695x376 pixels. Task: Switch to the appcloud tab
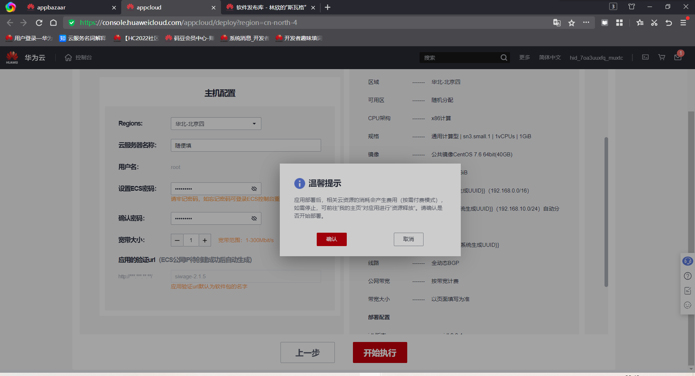170,7
